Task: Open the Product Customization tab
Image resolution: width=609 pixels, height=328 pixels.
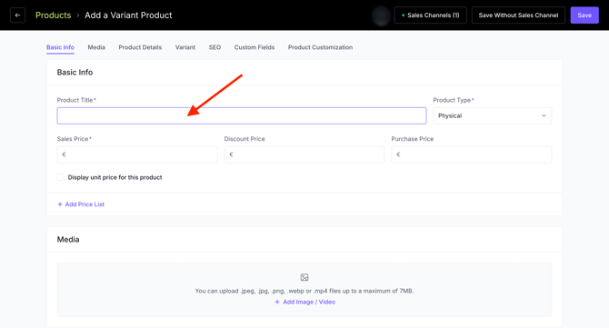Action: (321, 47)
